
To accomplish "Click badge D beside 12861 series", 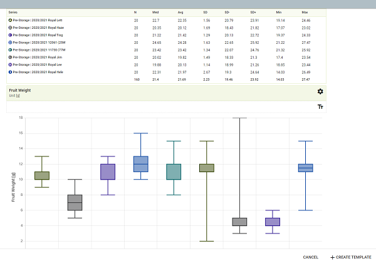I will coord(11,43).
